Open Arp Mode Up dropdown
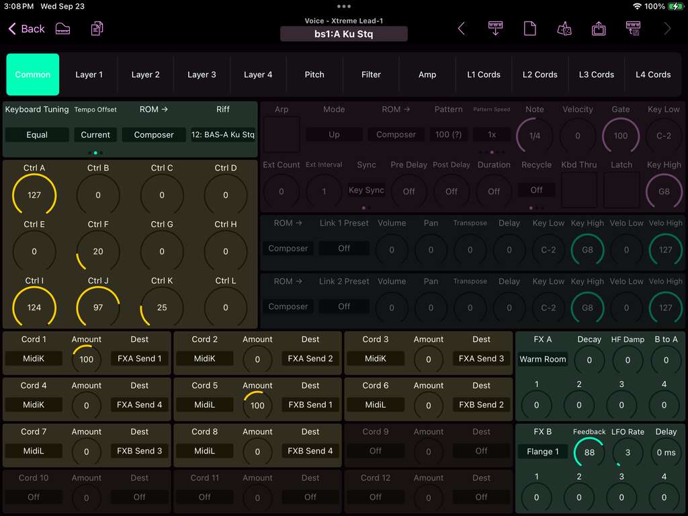688x516 pixels. 334,134
